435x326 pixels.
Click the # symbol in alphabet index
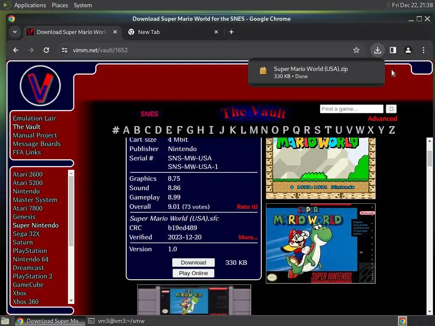click(x=116, y=130)
